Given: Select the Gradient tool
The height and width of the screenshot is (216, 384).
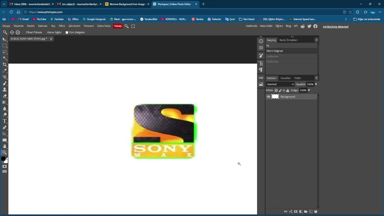Looking at the screenshot, I should coord(4,102).
